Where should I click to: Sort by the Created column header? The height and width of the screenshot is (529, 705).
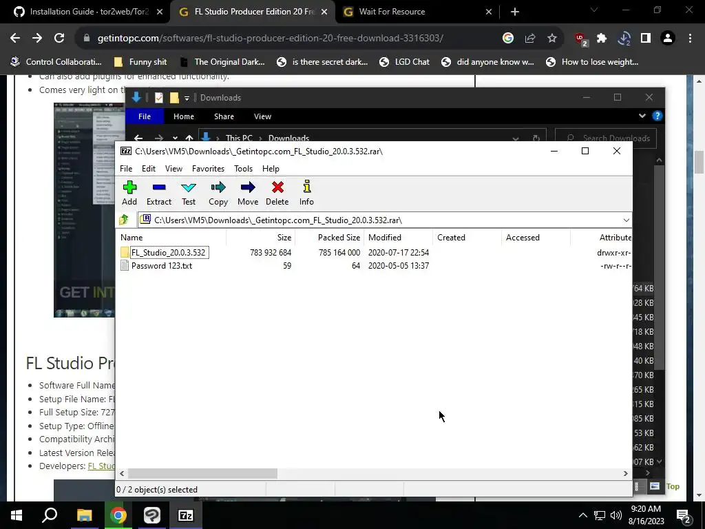pyautogui.click(x=467, y=238)
